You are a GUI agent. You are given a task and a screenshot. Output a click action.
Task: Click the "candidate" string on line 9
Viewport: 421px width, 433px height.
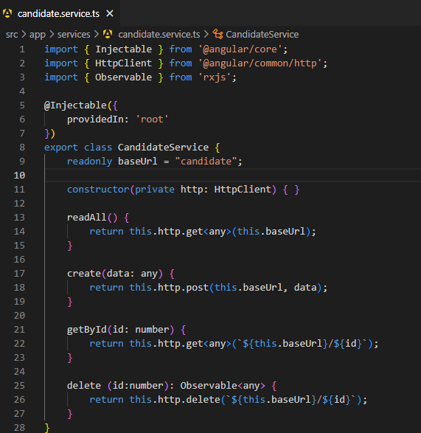(206, 162)
